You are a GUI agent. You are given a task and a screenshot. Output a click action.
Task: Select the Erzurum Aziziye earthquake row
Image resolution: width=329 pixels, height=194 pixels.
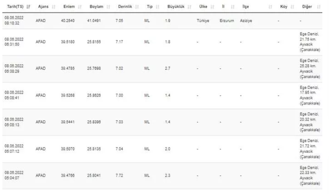[162, 21]
